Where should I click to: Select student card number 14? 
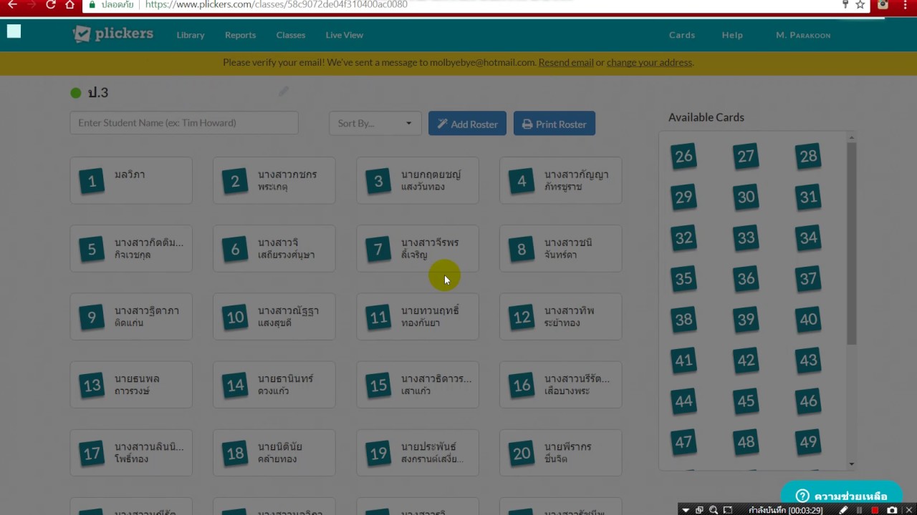tap(274, 385)
